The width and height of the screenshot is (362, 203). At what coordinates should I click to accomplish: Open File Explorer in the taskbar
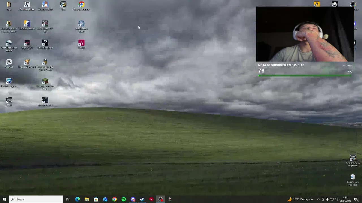point(87,199)
